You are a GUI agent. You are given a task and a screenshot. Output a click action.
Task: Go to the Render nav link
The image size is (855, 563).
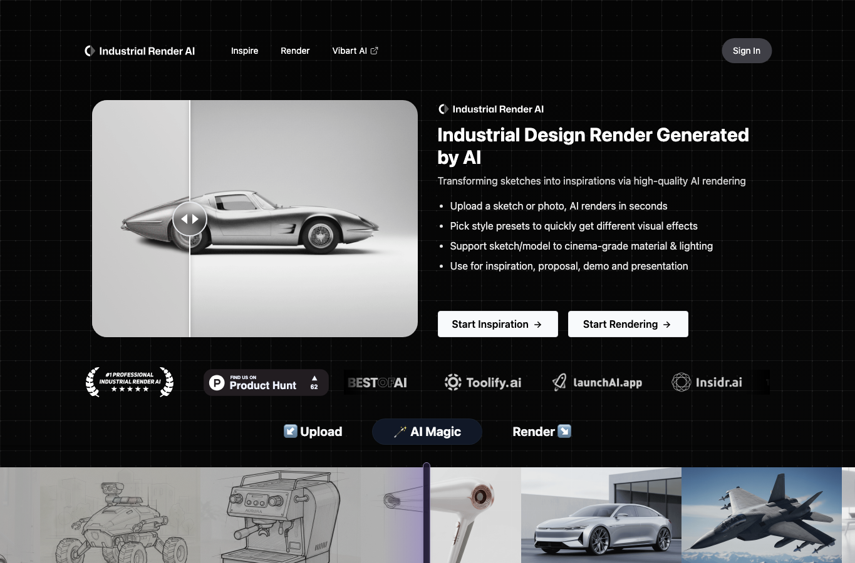point(295,51)
